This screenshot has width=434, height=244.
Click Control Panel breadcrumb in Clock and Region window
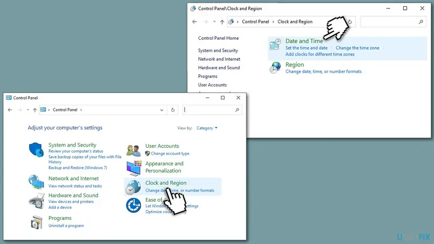(x=255, y=21)
